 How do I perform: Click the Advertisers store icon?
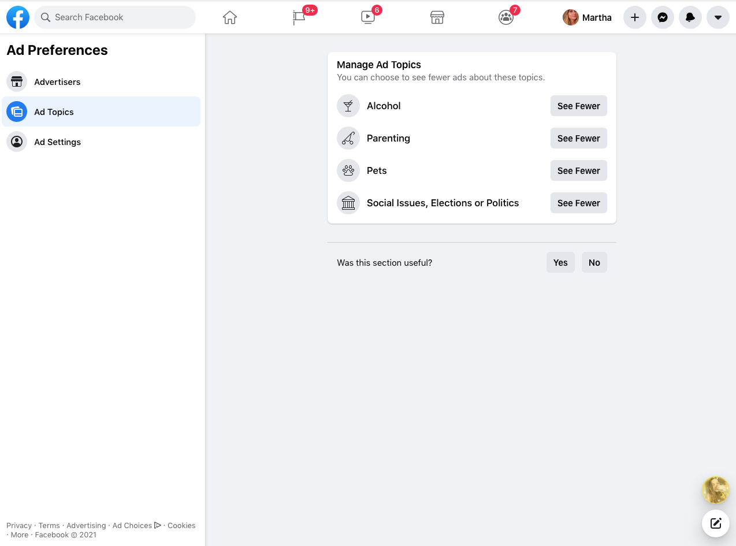click(17, 81)
